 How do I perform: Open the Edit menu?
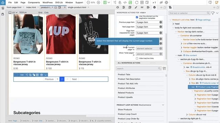pos(16,2)
